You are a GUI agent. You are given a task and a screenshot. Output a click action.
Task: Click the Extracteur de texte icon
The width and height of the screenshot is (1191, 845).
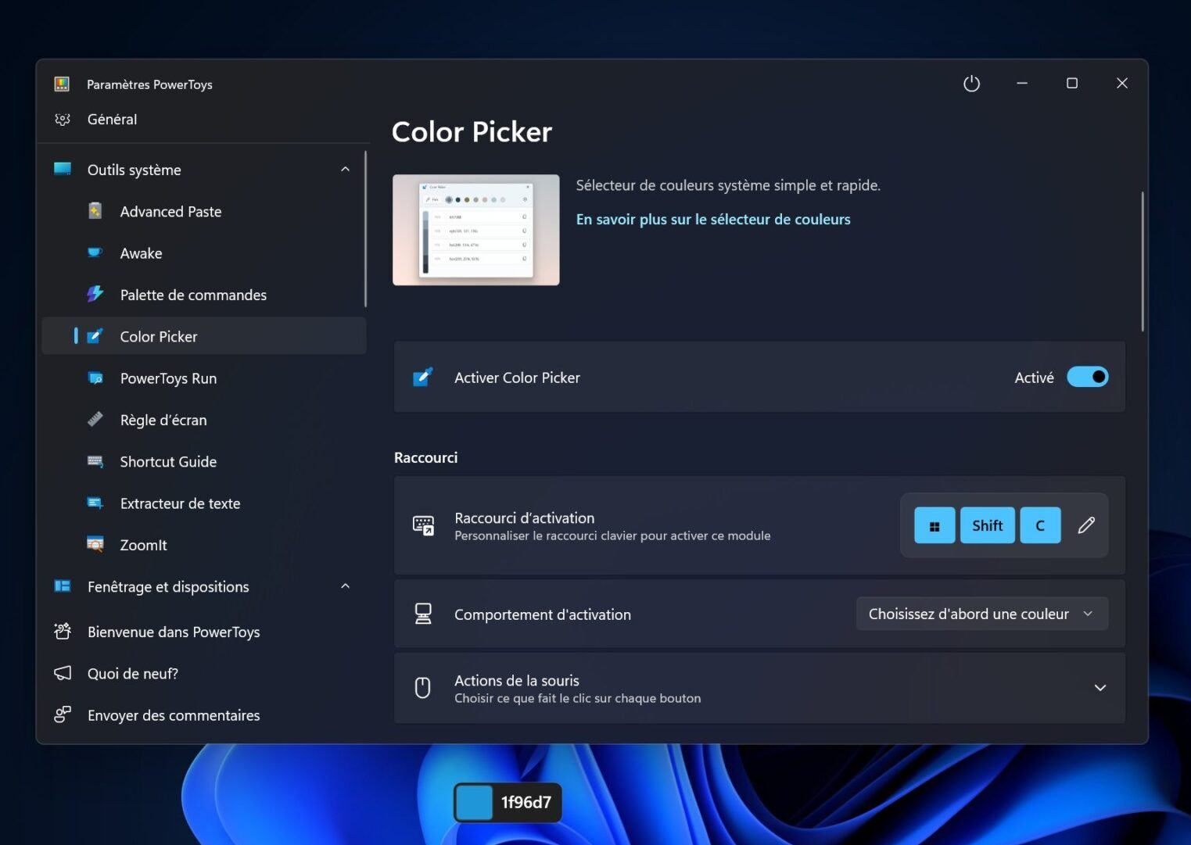[95, 503]
